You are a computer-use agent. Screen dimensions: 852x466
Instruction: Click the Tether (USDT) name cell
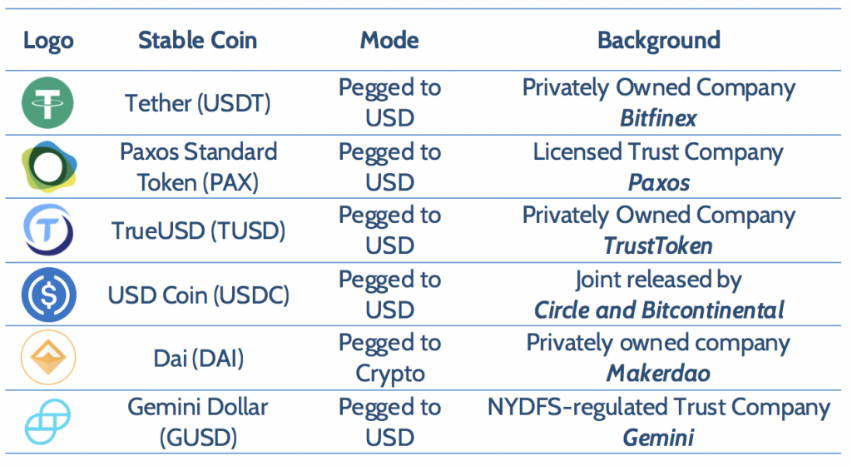pyautogui.click(x=198, y=103)
